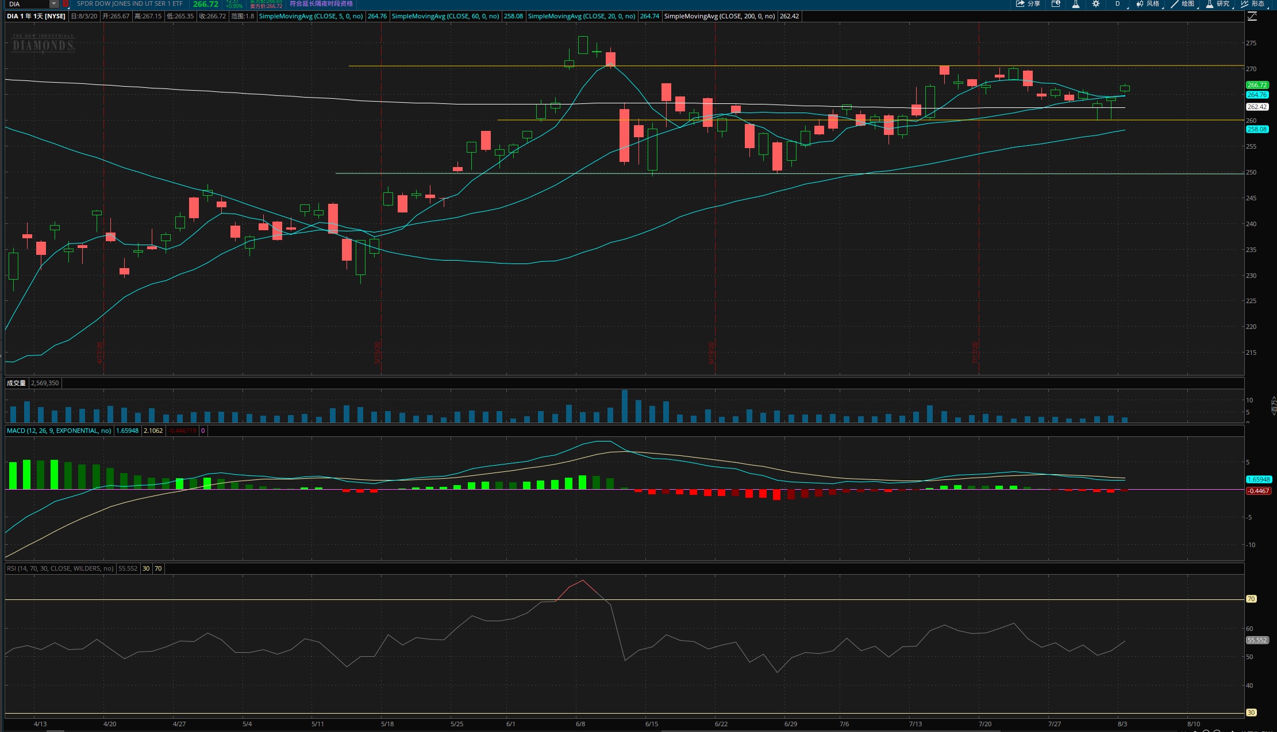Click the RSI 30 oversold level bubble
1277x732 pixels.
click(1251, 712)
